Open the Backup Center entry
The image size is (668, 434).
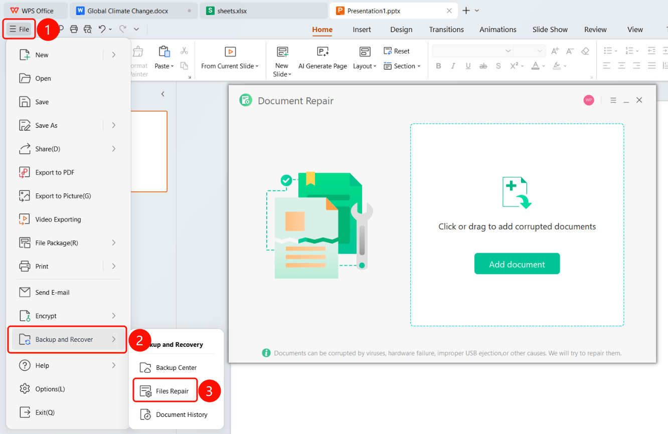point(169,367)
